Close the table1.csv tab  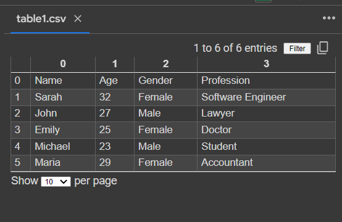pyautogui.click(x=78, y=18)
